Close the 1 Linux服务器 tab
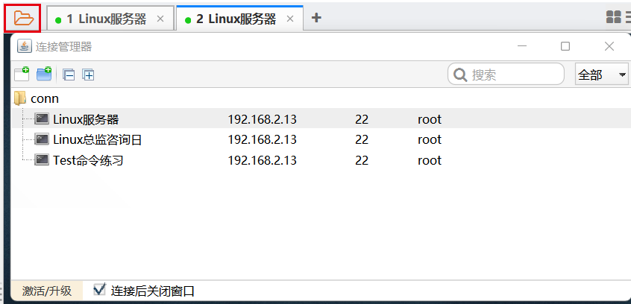Viewport: 631px width, 304px height. [x=160, y=19]
